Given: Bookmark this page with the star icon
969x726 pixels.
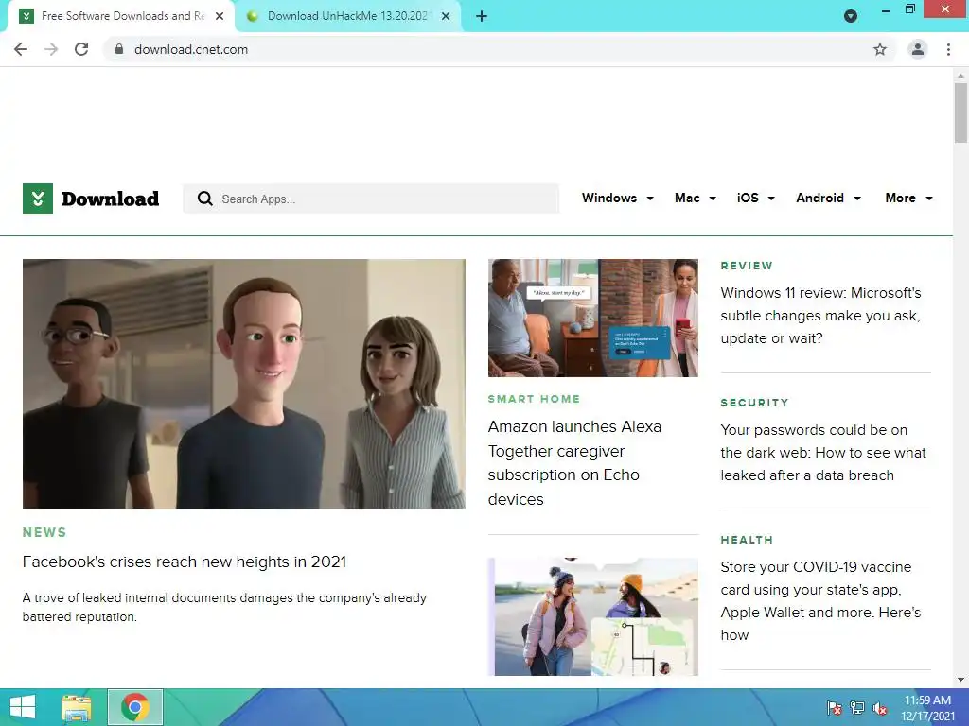Looking at the screenshot, I should click(880, 49).
